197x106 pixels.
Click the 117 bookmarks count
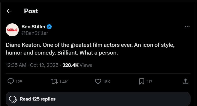[x=150, y=82]
